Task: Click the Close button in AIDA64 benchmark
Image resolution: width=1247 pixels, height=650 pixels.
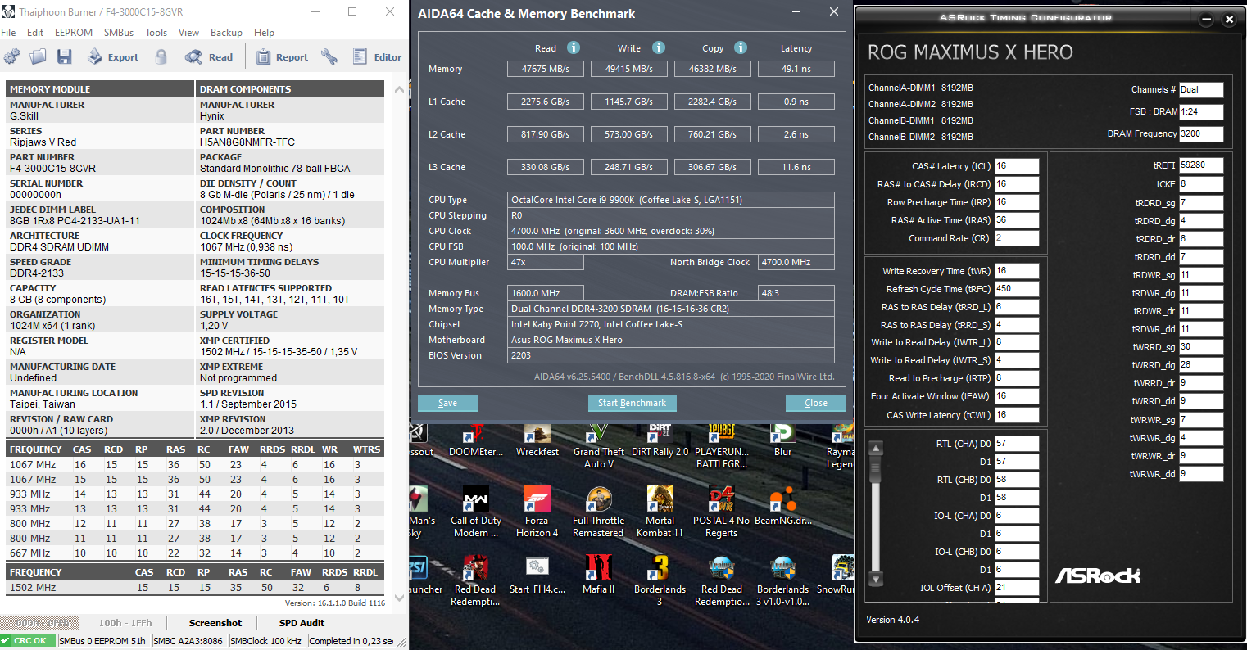Action: (x=816, y=403)
